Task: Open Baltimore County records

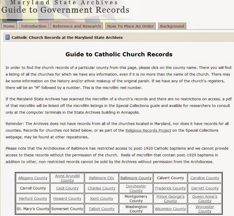Action: [x=136, y=178]
